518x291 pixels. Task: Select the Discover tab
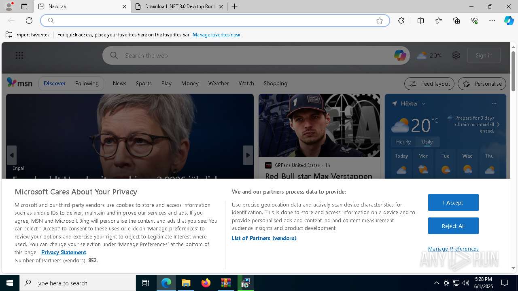pyautogui.click(x=55, y=83)
